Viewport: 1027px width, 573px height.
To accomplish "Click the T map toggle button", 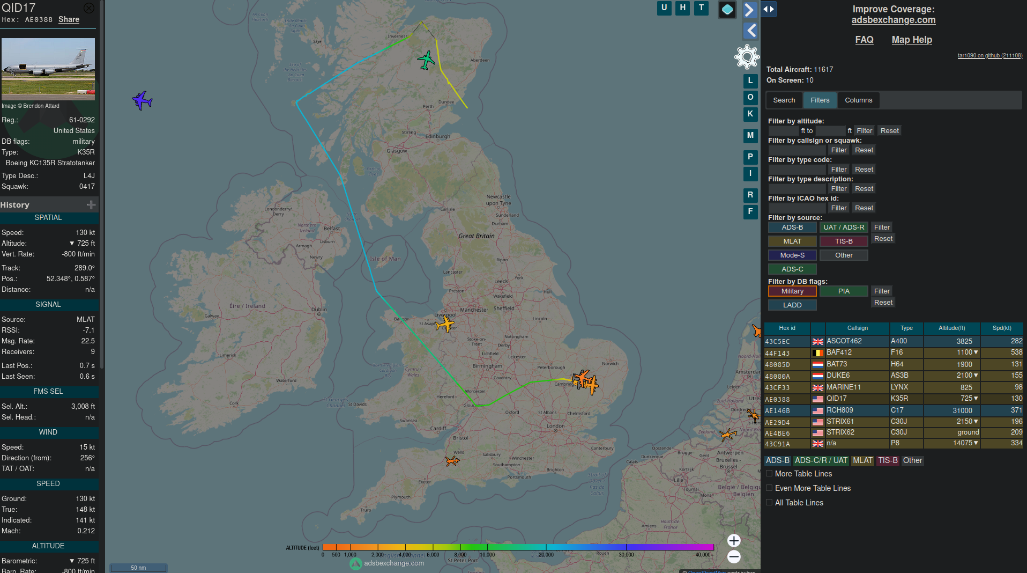I will tap(701, 8).
